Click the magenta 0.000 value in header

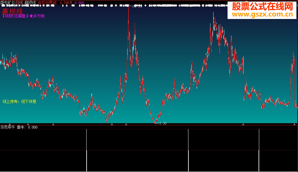click(x=79, y=3)
